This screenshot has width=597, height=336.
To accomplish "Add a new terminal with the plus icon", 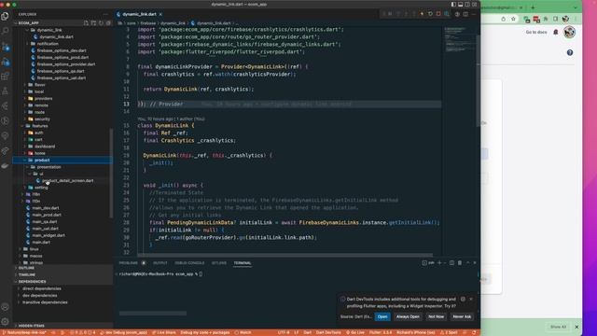I will coord(439,263).
